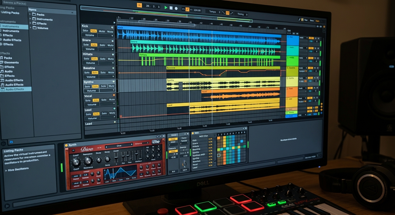This screenshot has width=395, height=215.
Task: Click the Vocal row in MIDI clip list
Action: [195, 165]
